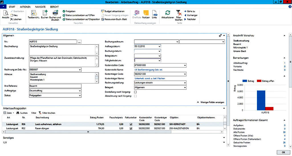Refresh with the Aktualisieren icon
292x156 pixels.
(x=168, y=13)
